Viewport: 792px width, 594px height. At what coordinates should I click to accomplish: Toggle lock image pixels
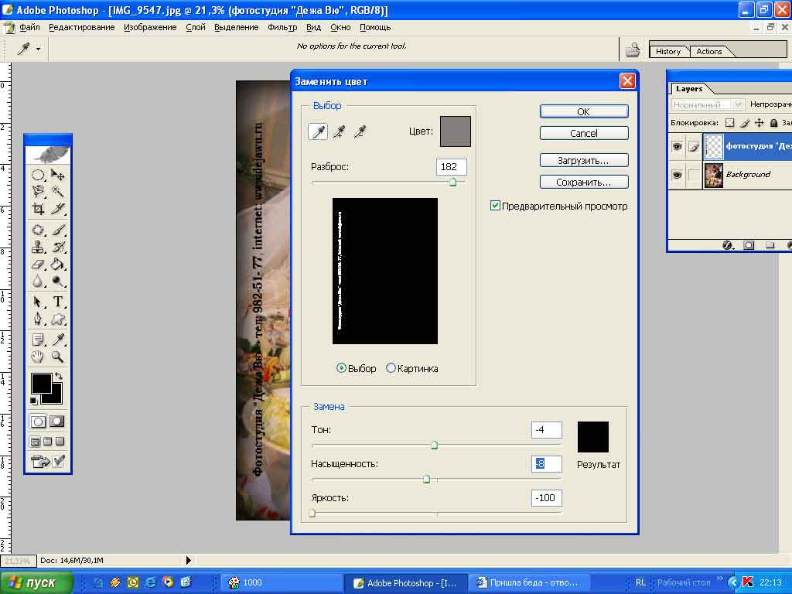click(x=744, y=123)
